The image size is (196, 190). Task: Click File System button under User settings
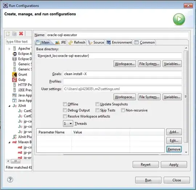click(x=149, y=97)
